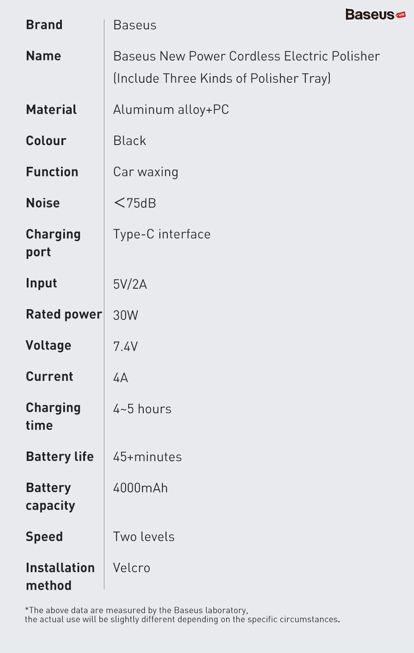Screen dimensions: 414x653
Task: Click the <75dB noise value
Action: (135, 203)
